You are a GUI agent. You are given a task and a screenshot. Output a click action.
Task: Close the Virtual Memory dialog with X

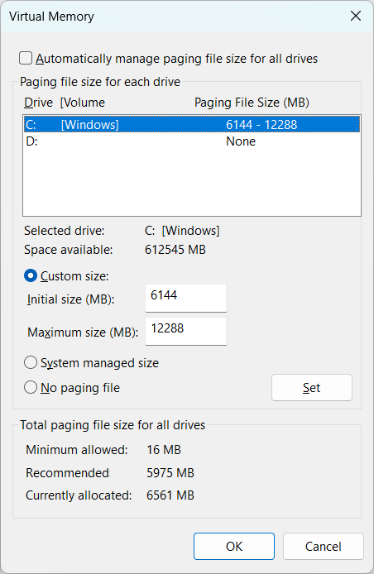click(x=355, y=16)
